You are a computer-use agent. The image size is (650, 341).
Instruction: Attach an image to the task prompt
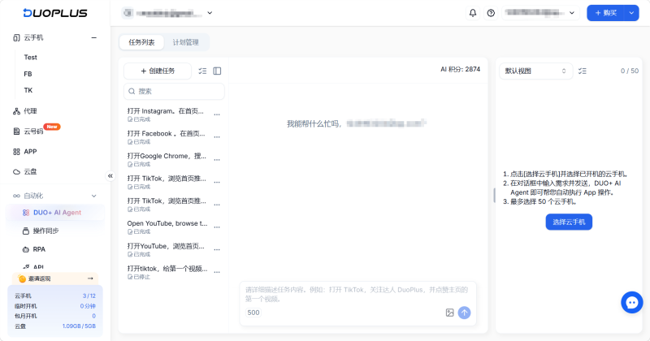(449, 313)
